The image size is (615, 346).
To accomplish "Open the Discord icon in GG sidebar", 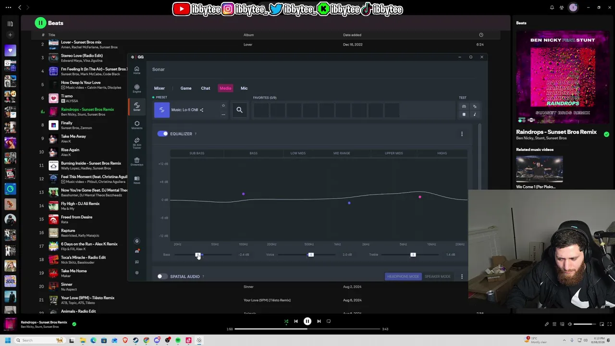I will [137, 251].
